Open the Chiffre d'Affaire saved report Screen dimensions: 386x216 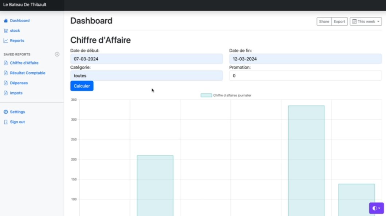pos(24,63)
